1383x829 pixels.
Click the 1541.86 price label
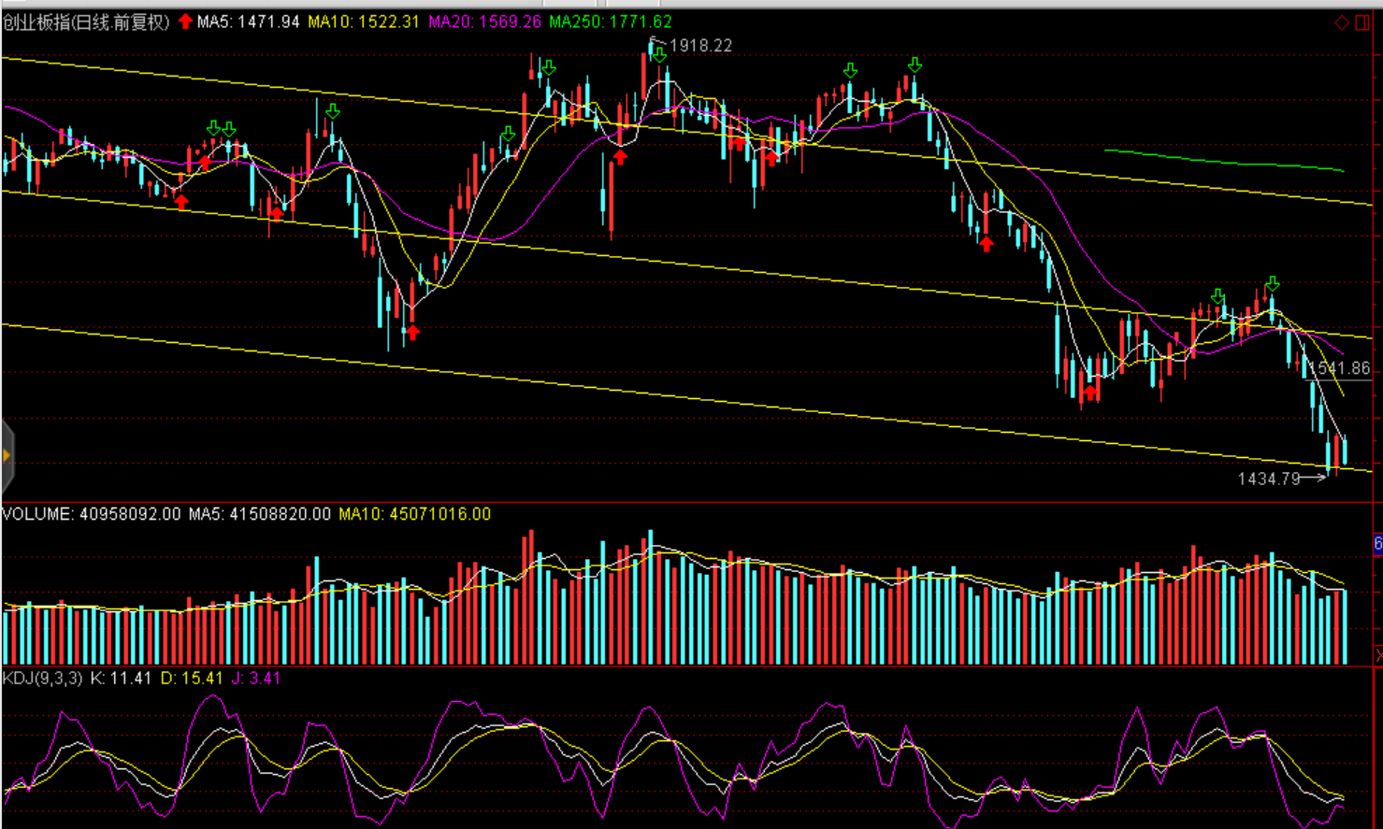point(1339,368)
